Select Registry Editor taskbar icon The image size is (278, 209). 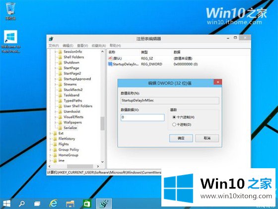pos(104,204)
